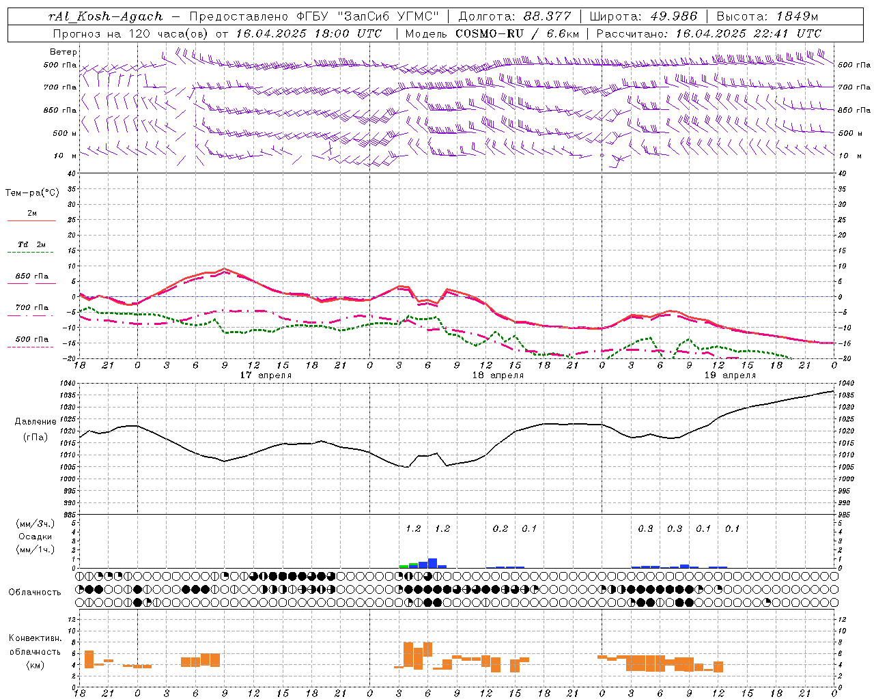
Task: Click the '0.2' precipitation amount value
Action: 501,528
